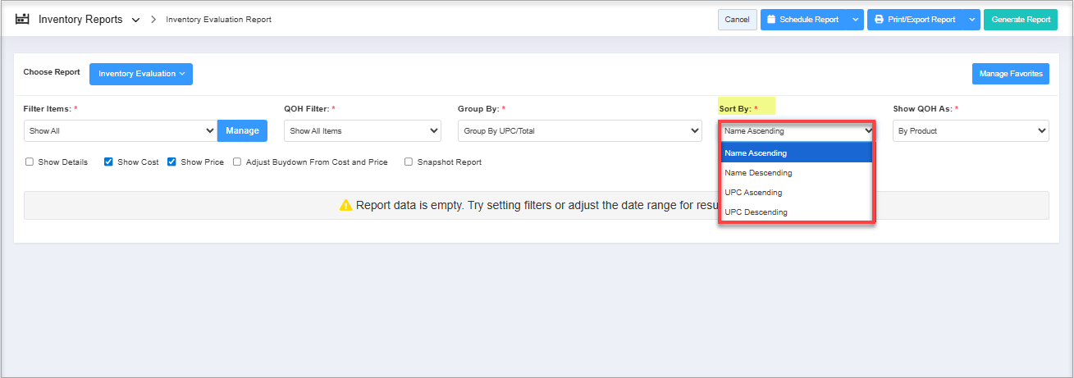
Task: Open the Filter Items Show All dropdown
Action: pyautogui.click(x=121, y=130)
